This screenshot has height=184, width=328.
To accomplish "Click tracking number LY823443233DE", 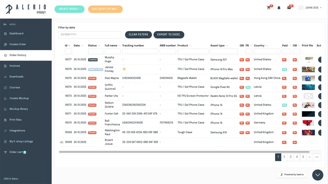I will 131,78.
